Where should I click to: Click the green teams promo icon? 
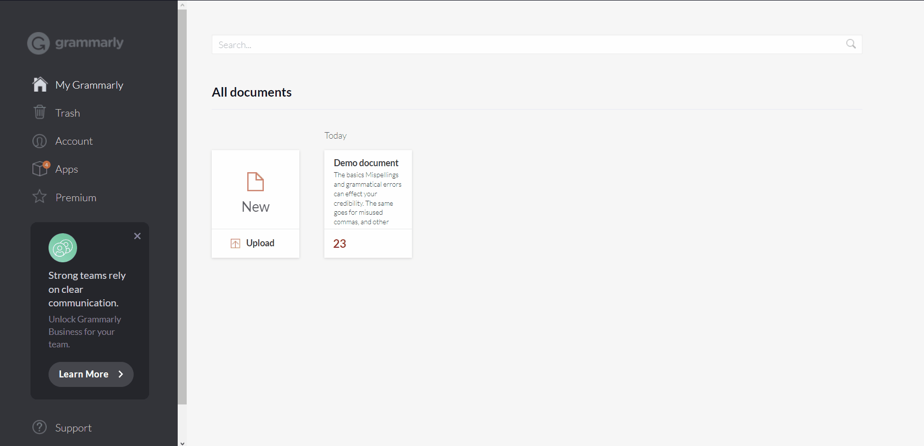pyautogui.click(x=63, y=248)
